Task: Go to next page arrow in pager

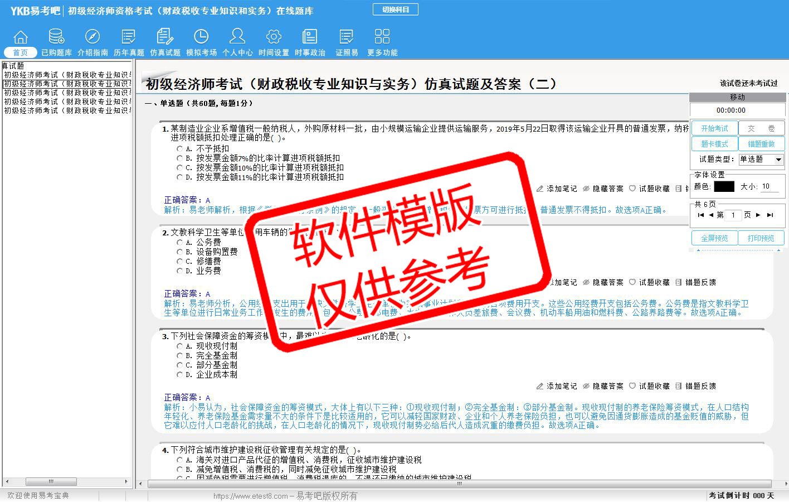Action: click(758, 215)
